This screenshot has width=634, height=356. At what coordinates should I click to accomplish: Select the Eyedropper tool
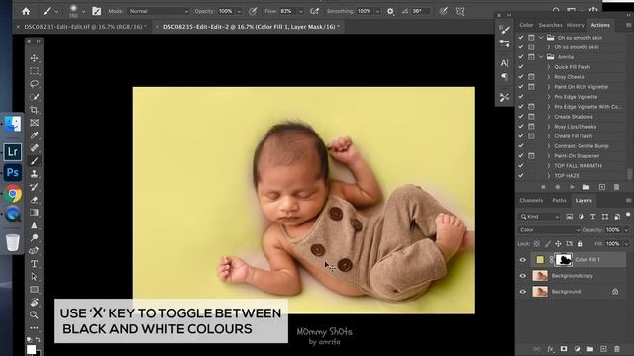(34, 135)
